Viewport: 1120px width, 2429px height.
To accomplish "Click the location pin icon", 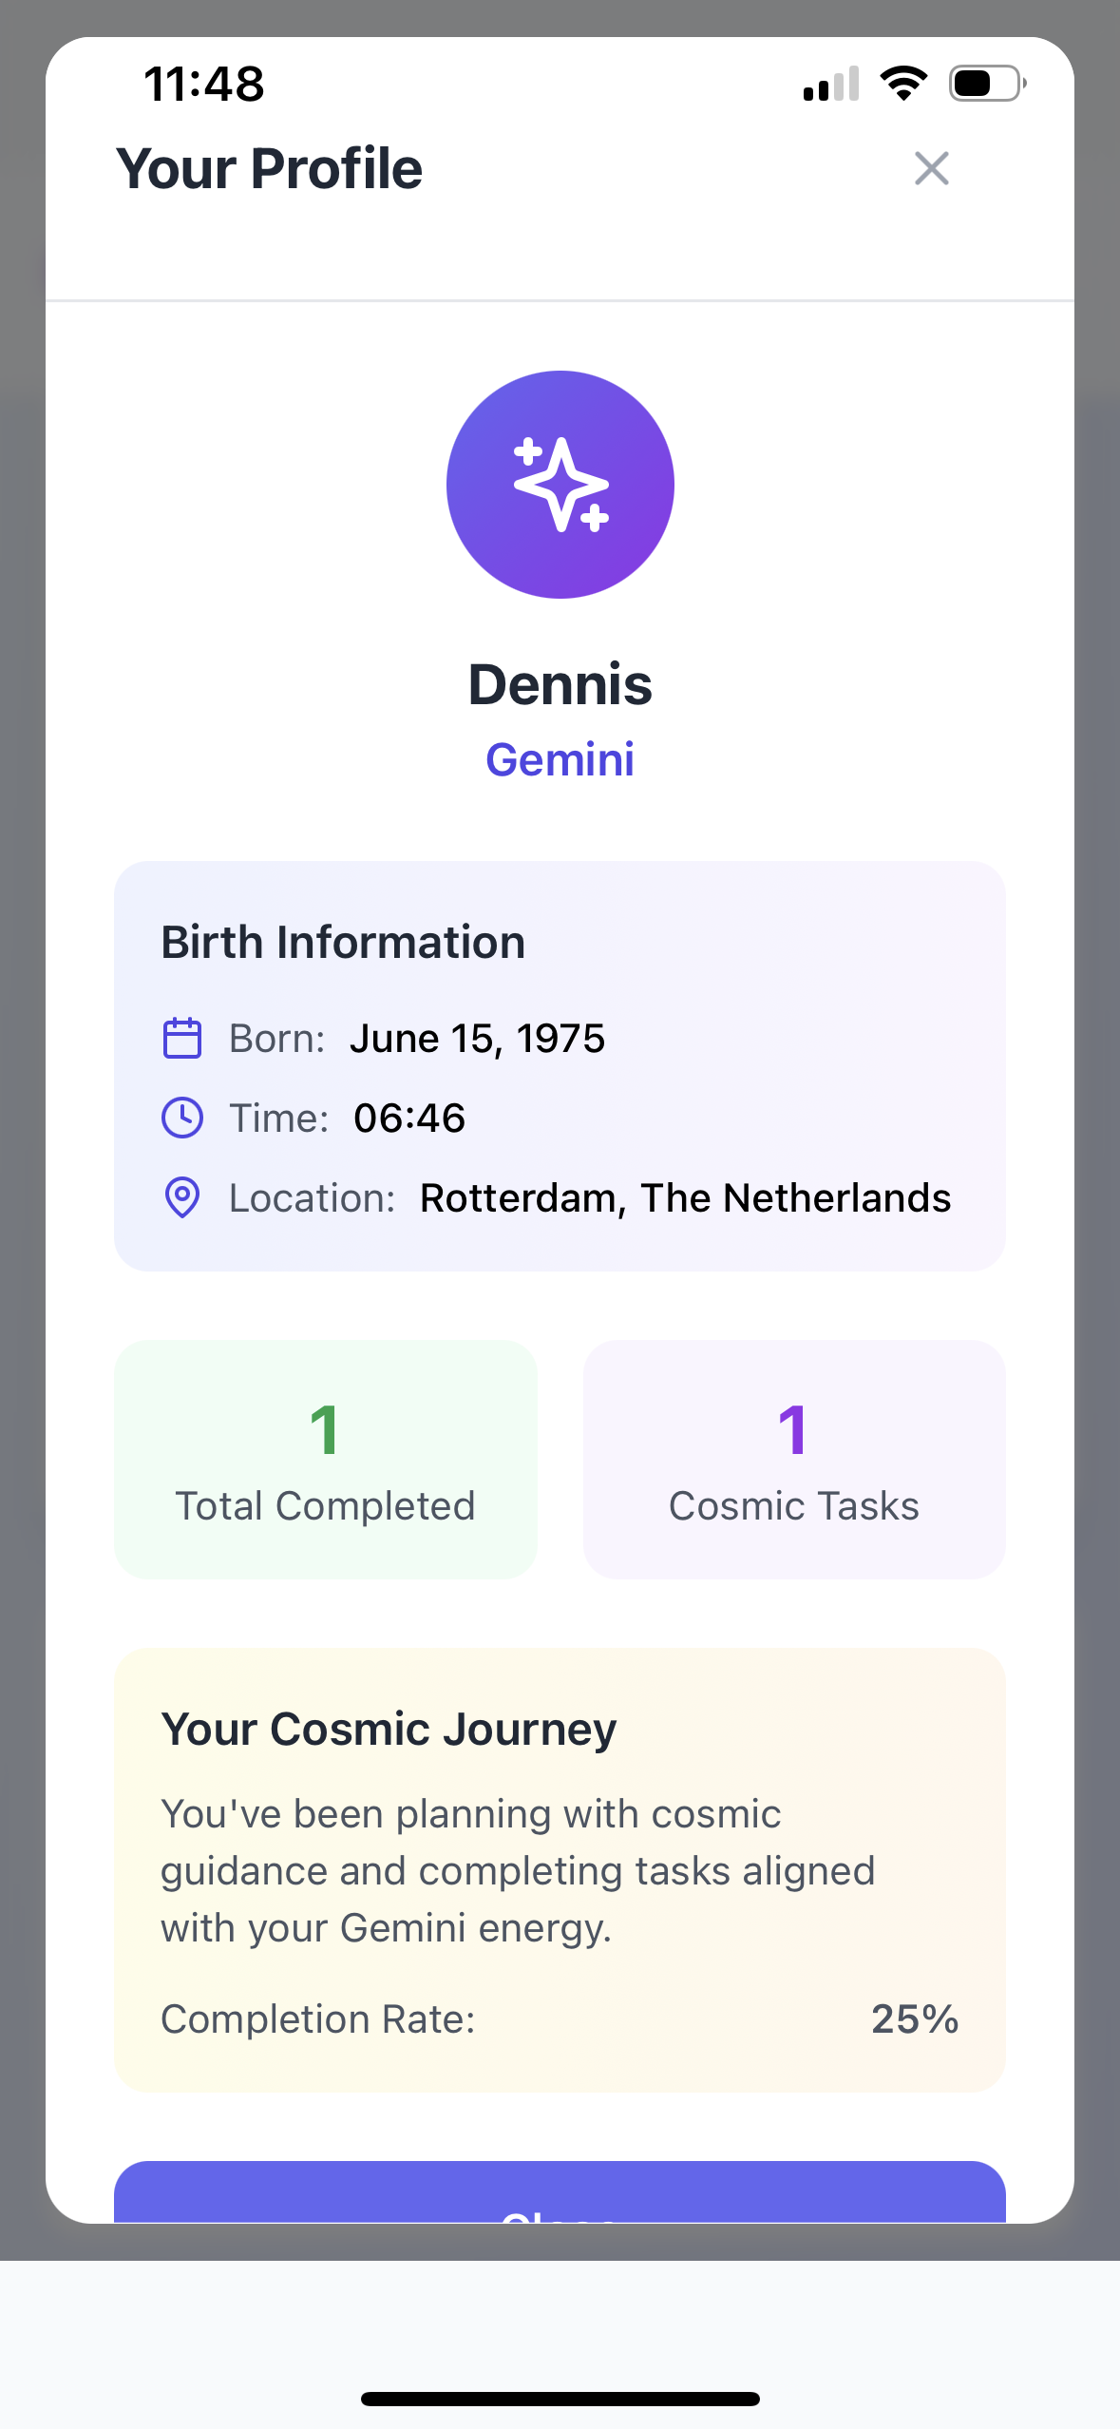I will pos(182,1197).
